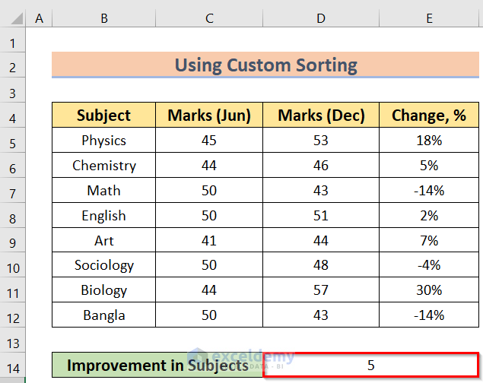Select row 7 header
The image size is (483, 383).
tap(13, 191)
